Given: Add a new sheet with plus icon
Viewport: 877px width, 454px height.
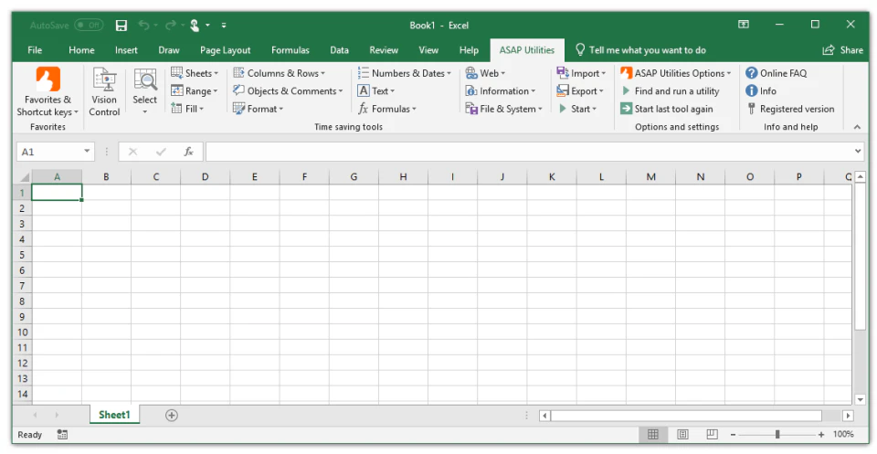Looking at the screenshot, I should [x=172, y=416].
